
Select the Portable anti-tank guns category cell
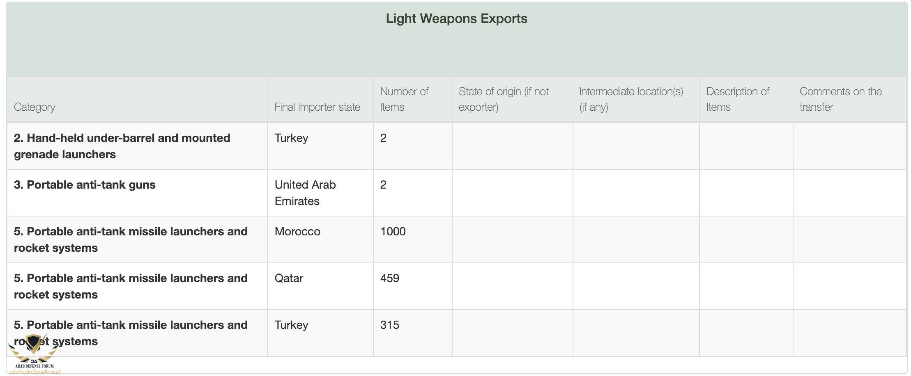(x=85, y=185)
